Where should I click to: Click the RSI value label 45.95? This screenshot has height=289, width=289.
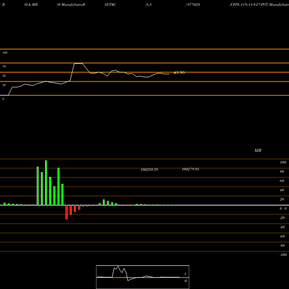pos(179,73)
